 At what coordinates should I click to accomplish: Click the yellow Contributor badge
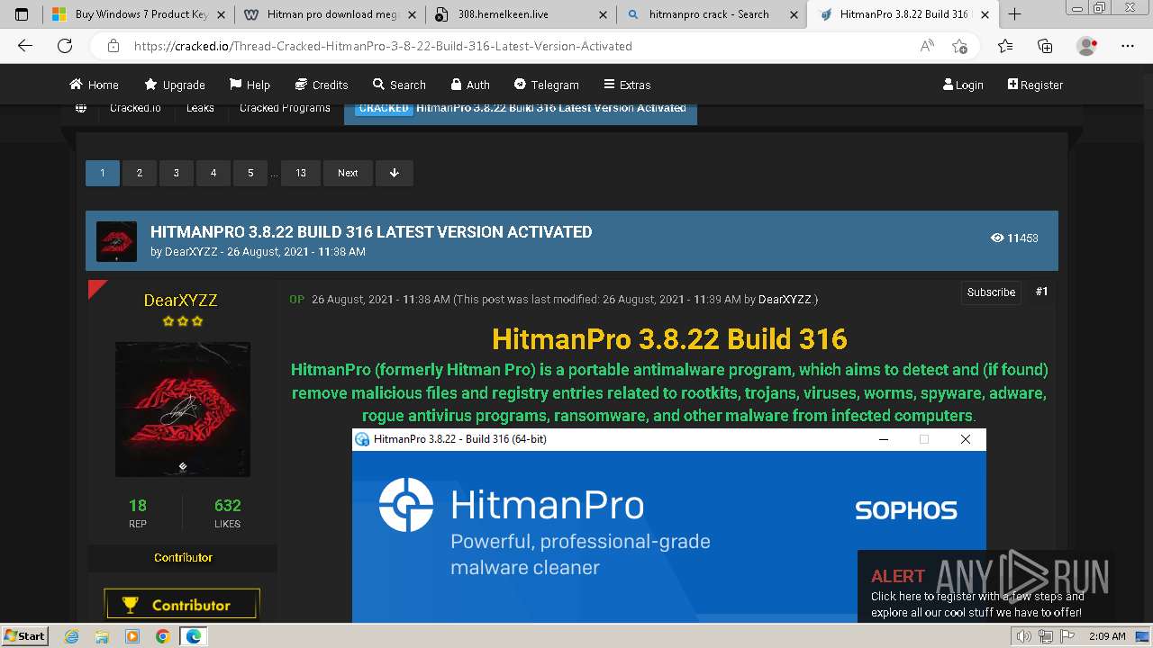[182, 605]
